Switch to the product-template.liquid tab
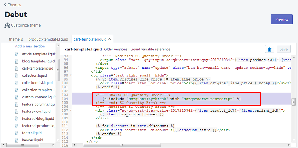This screenshot has height=148, width=298. click(x=48, y=39)
